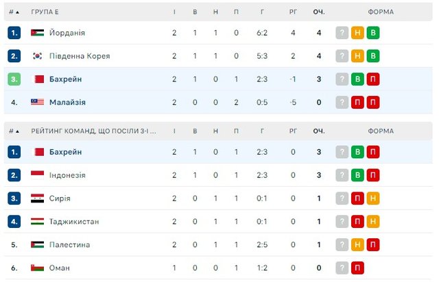Viewport: 439px width, 282px height.
Task: Click Таджикистан team name
Action: tap(74, 222)
